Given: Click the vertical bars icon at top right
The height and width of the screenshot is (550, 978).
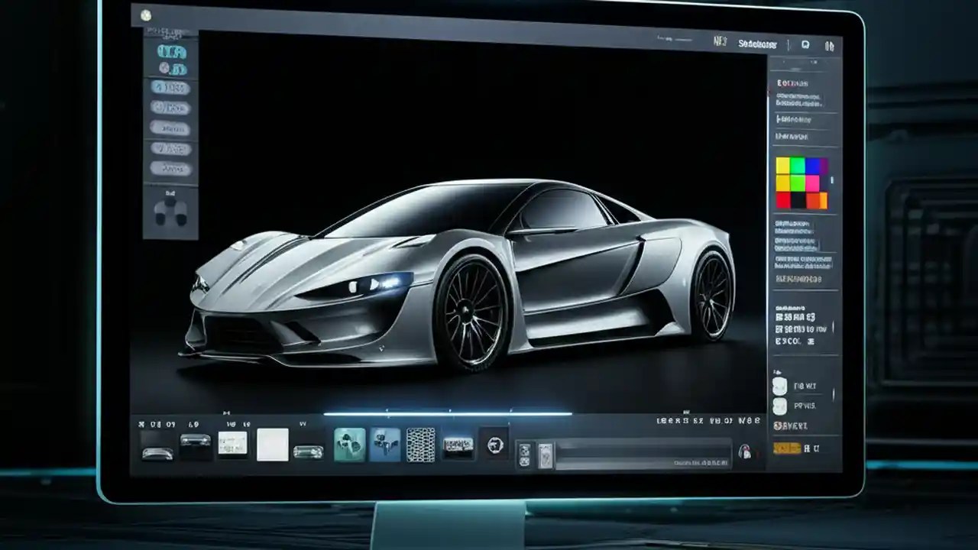Looking at the screenshot, I should pos(830,44).
